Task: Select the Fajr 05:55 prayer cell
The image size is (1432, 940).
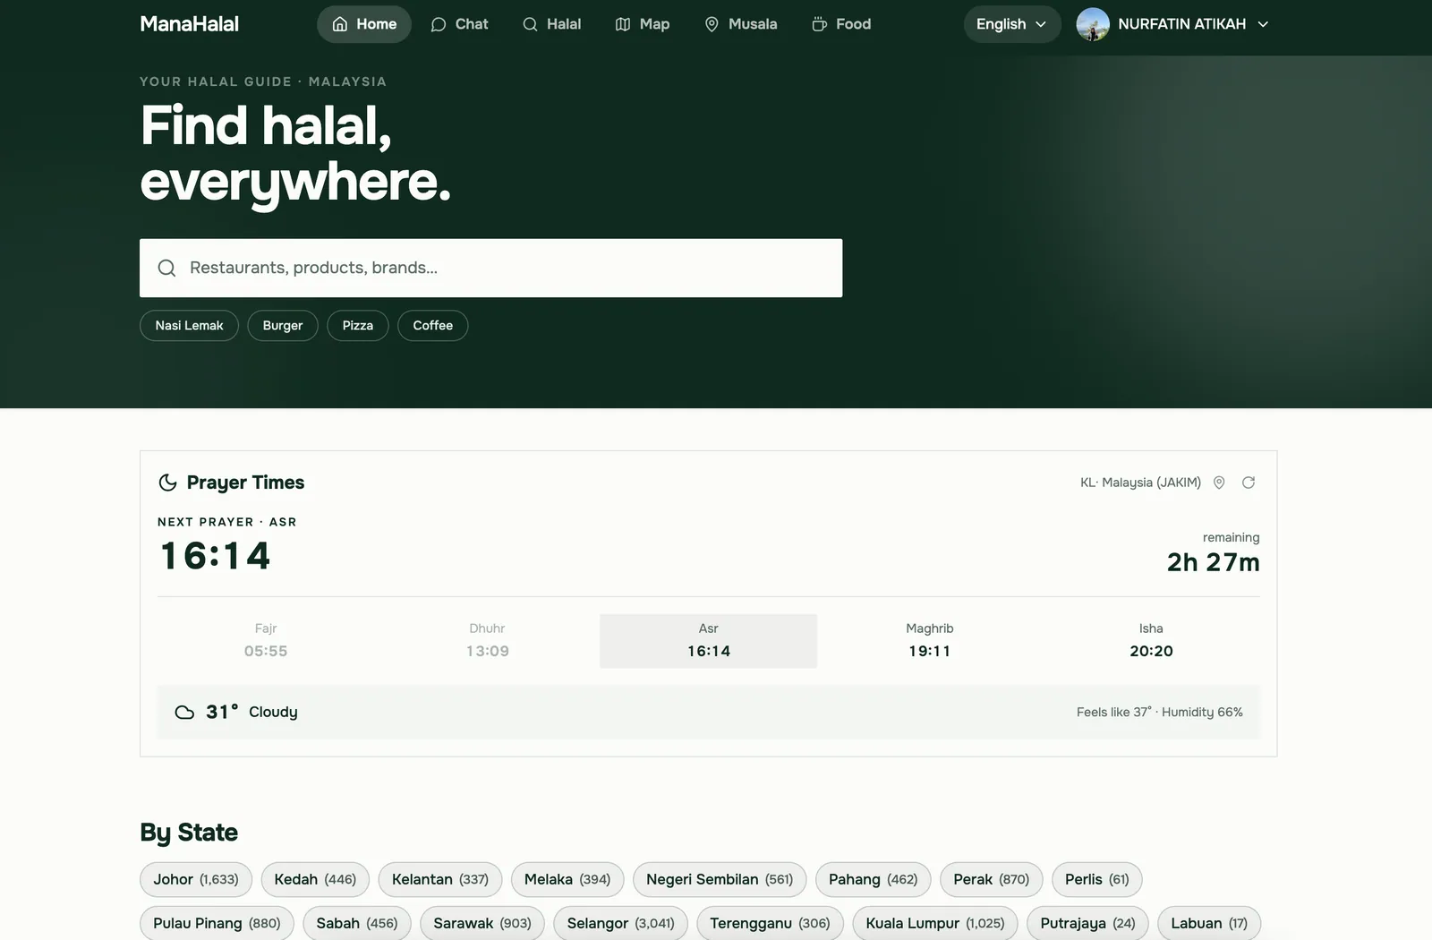Action: point(266,641)
